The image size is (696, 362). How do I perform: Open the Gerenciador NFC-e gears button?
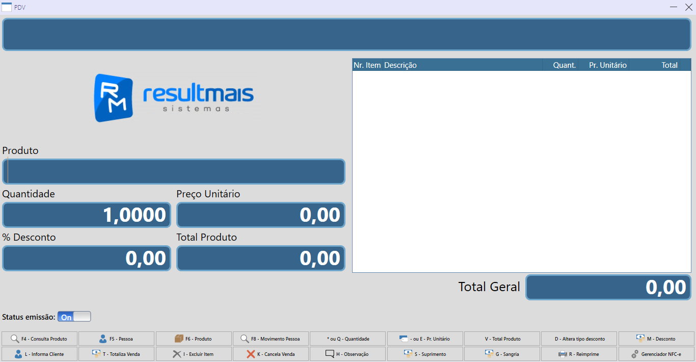(x=656, y=354)
